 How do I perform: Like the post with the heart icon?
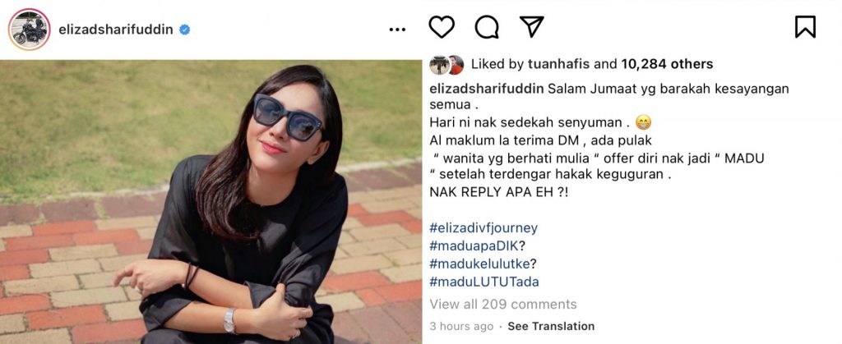click(442, 27)
